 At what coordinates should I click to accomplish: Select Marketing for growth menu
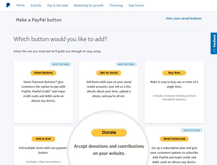point(88,6)
